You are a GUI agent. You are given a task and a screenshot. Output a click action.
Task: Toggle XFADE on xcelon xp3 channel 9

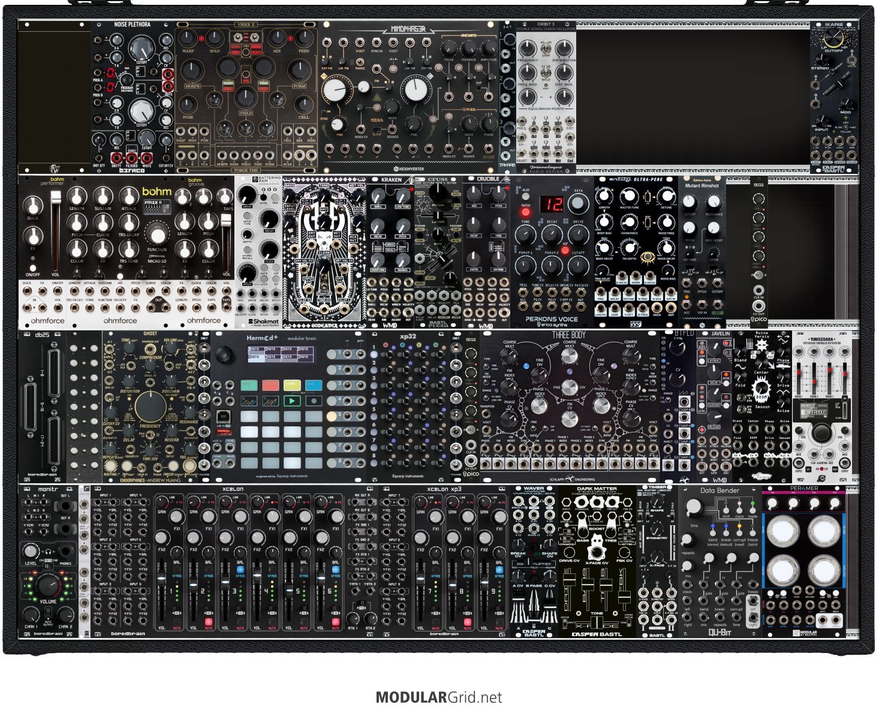(x=499, y=569)
